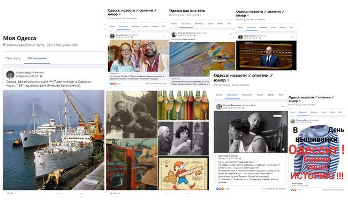Open the striped shirt День вышиванки image
The image size is (348, 201).
tap(317, 152)
